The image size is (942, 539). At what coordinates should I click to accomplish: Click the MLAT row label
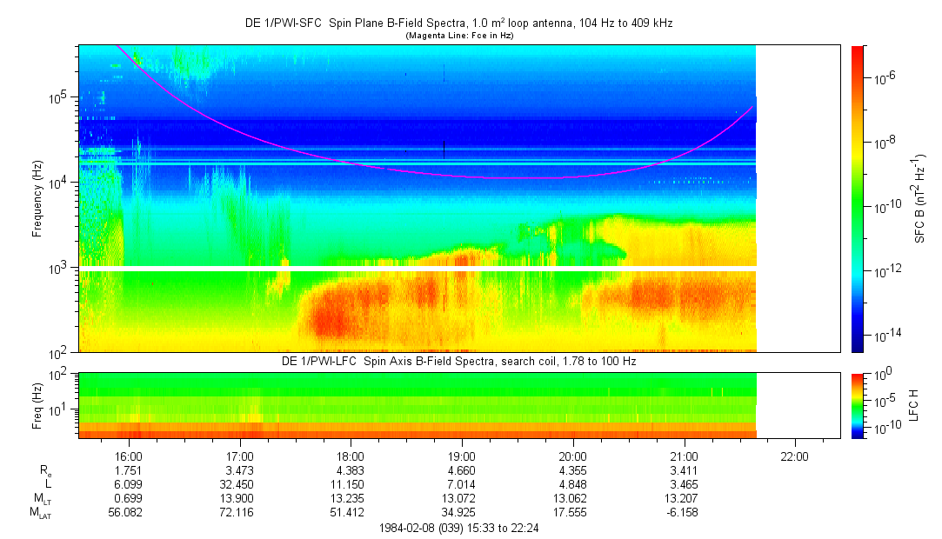tap(40, 512)
